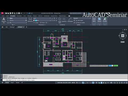Screen dimensions: 128x96
Task: Switch to the Parametric ribbon tab
Action: click(19, 16)
